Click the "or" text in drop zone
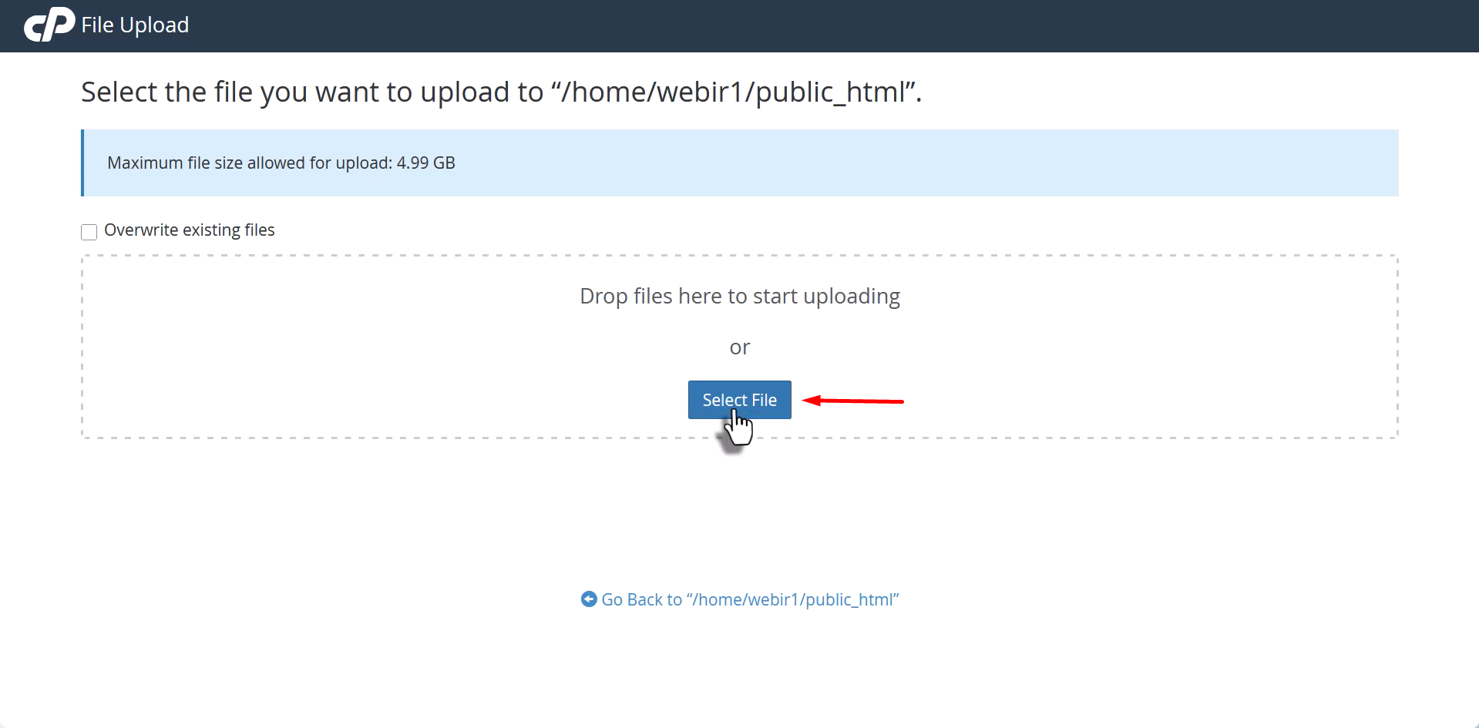1479x728 pixels. pyautogui.click(x=740, y=347)
